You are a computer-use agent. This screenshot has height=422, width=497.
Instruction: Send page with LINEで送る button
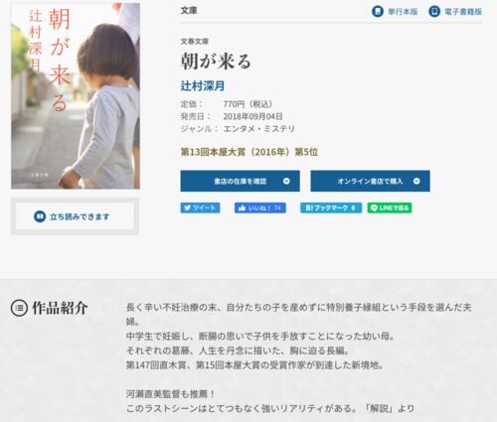[390, 208]
